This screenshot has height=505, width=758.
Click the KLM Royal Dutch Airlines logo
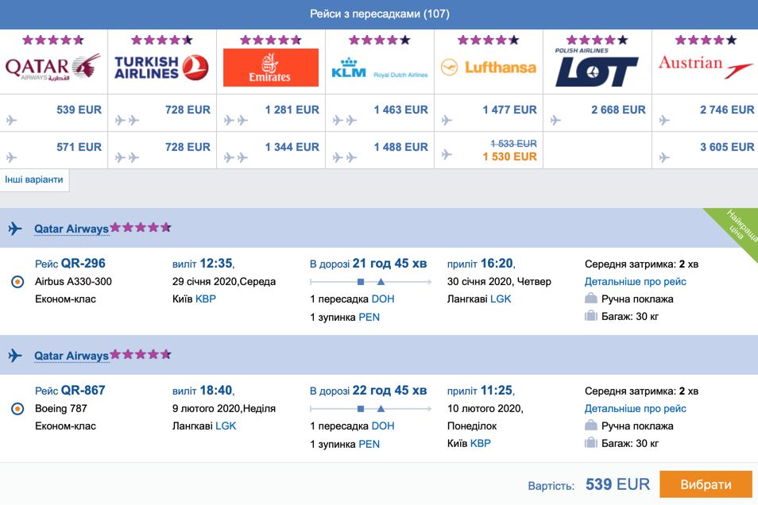coord(380,68)
